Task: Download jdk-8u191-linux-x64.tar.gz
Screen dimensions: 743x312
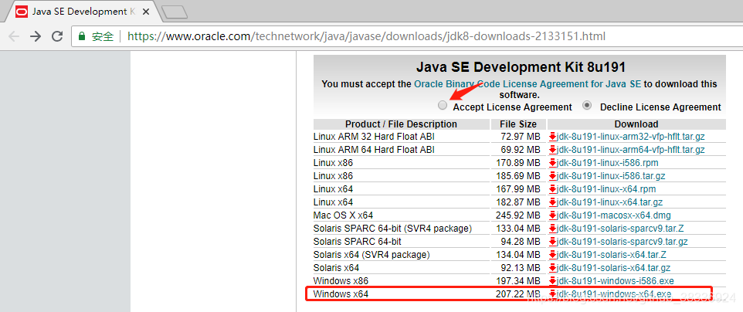Action: (609, 202)
